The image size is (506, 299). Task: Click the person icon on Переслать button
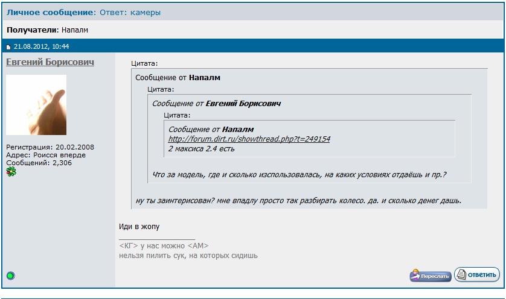(415, 275)
